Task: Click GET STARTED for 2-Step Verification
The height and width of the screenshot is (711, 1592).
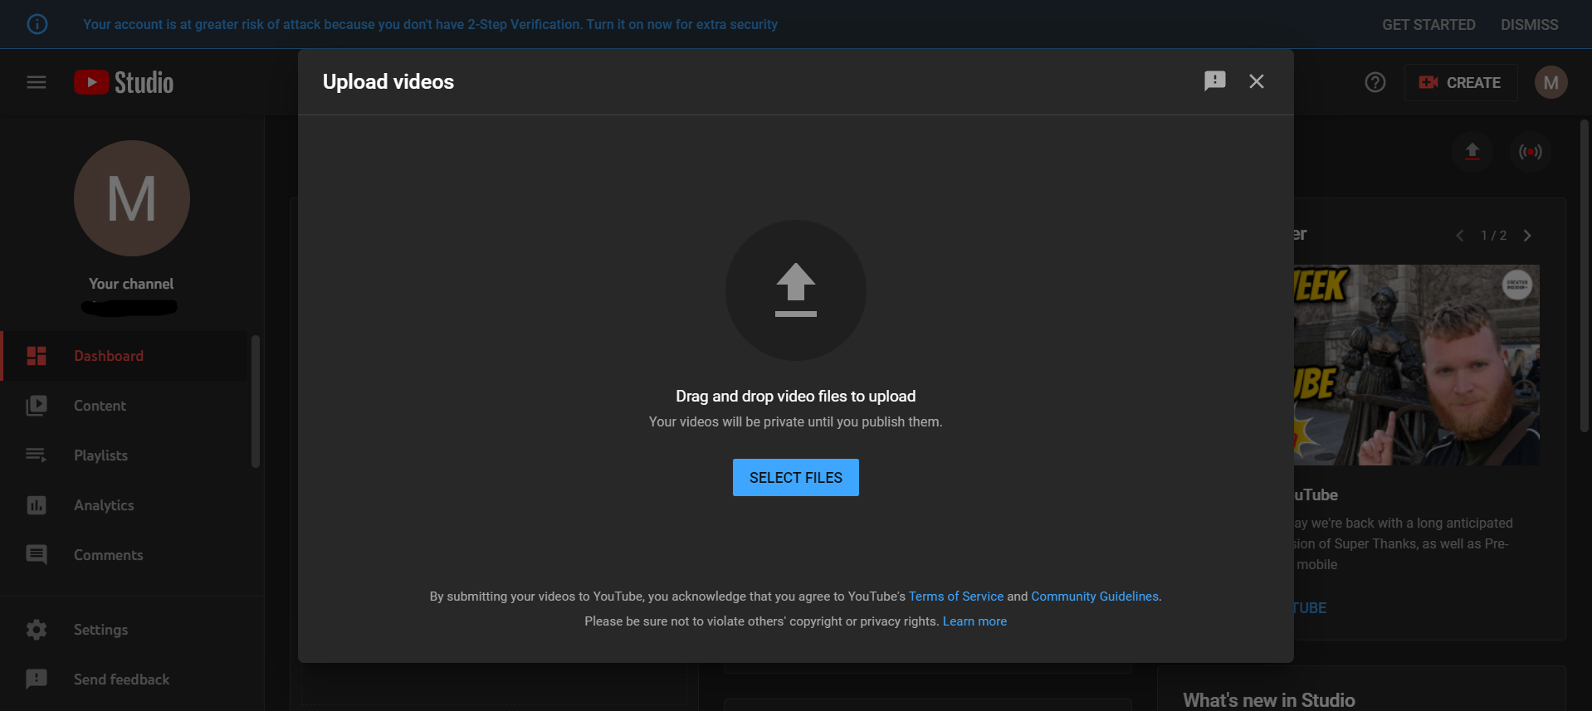Action: [x=1428, y=24]
